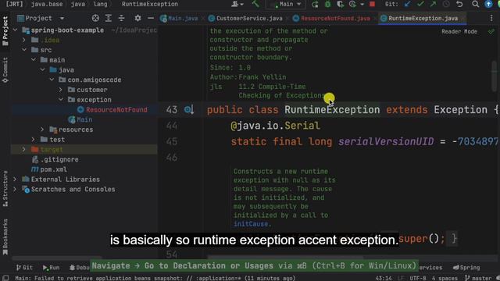Click the Git update project arrow
The height and width of the screenshot is (281, 500).
[x=407, y=4]
